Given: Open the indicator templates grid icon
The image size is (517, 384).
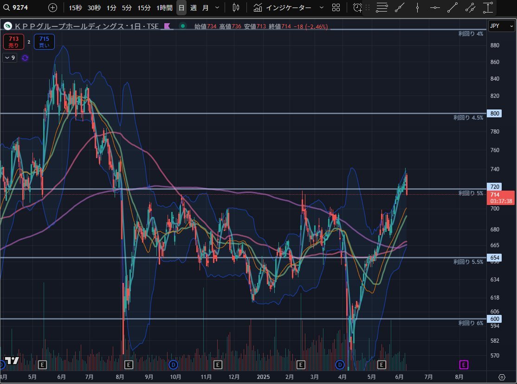Looking at the screenshot, I should (336, 7).
